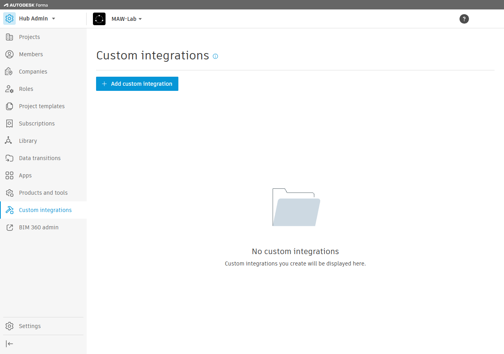This screenshot has width=504, height=354.
Task: Select the Library label in sidebar
Action: click(x=28, y=141)
